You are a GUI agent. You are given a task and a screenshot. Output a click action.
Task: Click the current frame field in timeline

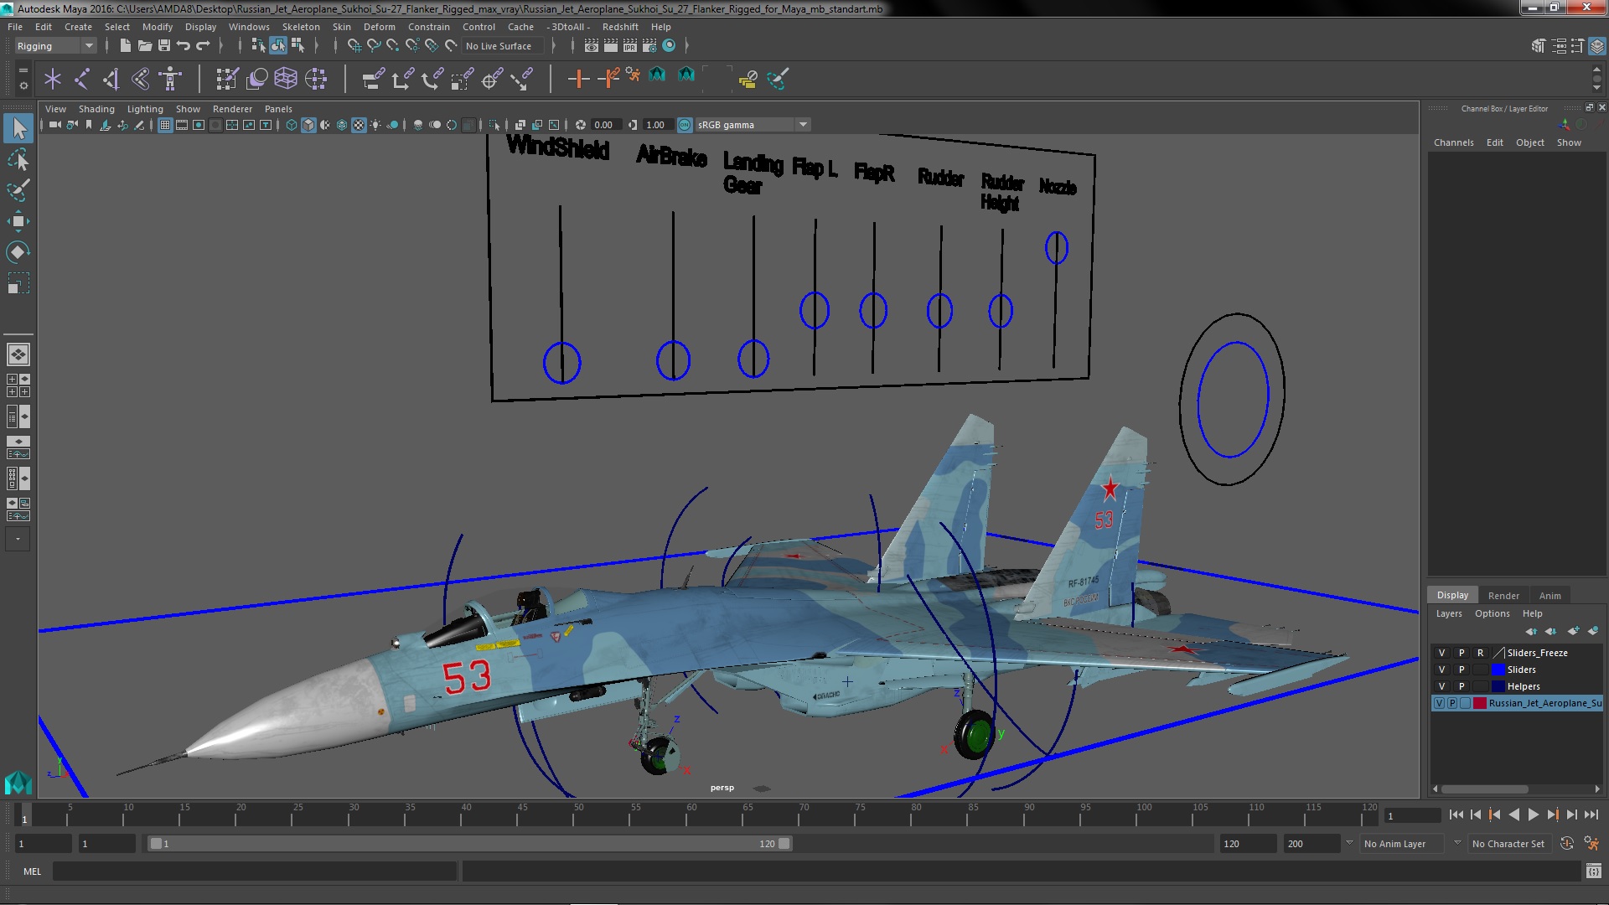click(1411, 816)
